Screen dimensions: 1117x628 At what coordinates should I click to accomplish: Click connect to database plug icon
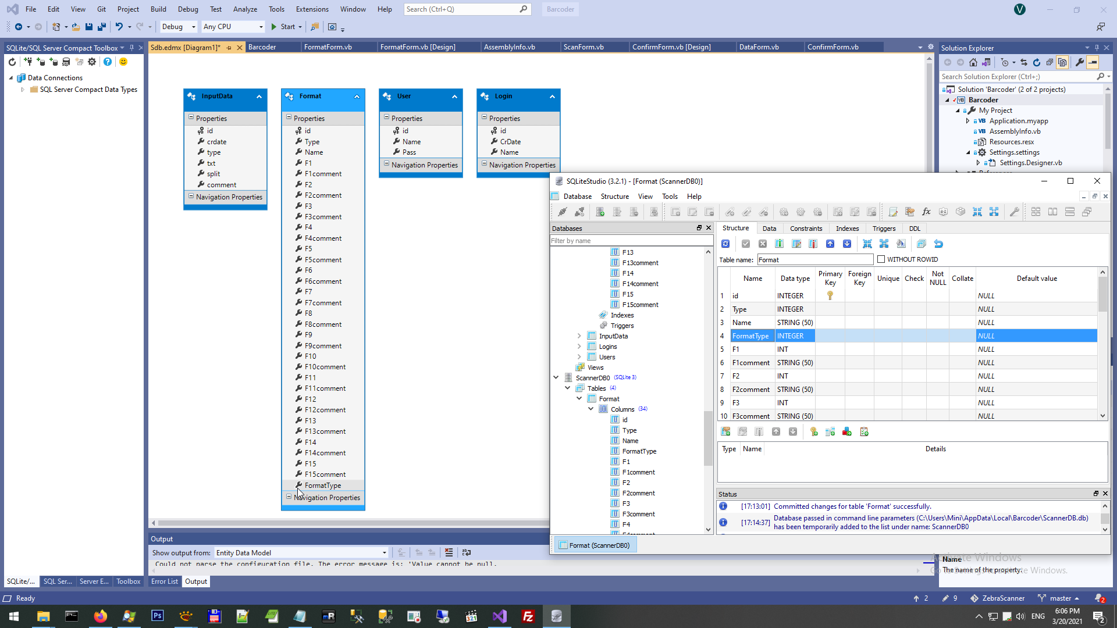click(x=563, y=212)
